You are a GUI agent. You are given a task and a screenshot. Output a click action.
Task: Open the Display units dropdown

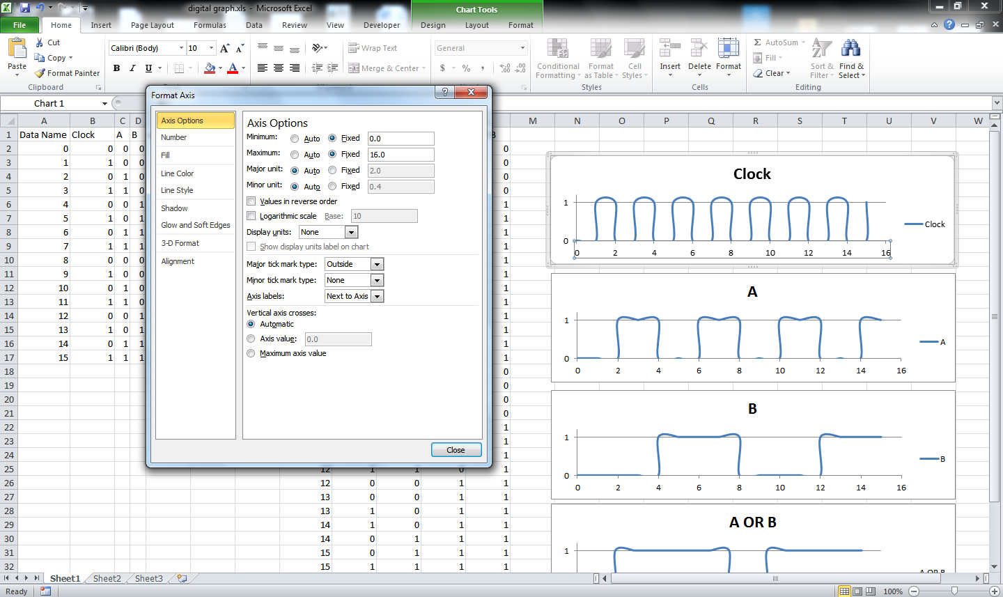tap(351, 231)
